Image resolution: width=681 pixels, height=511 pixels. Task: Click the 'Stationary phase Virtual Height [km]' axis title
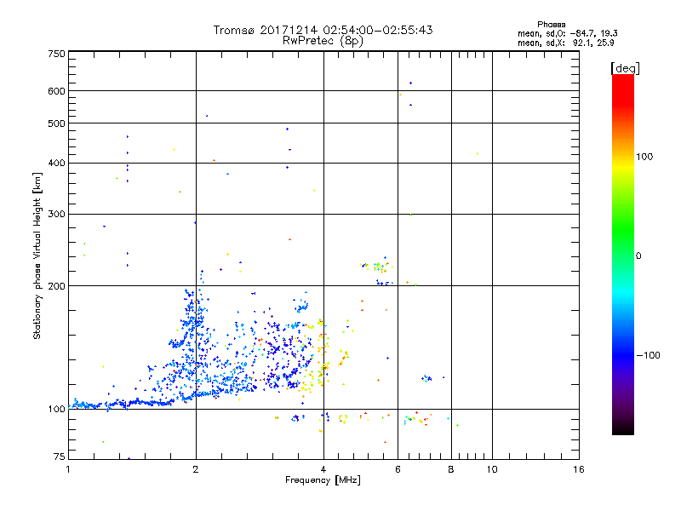[37, 256]
